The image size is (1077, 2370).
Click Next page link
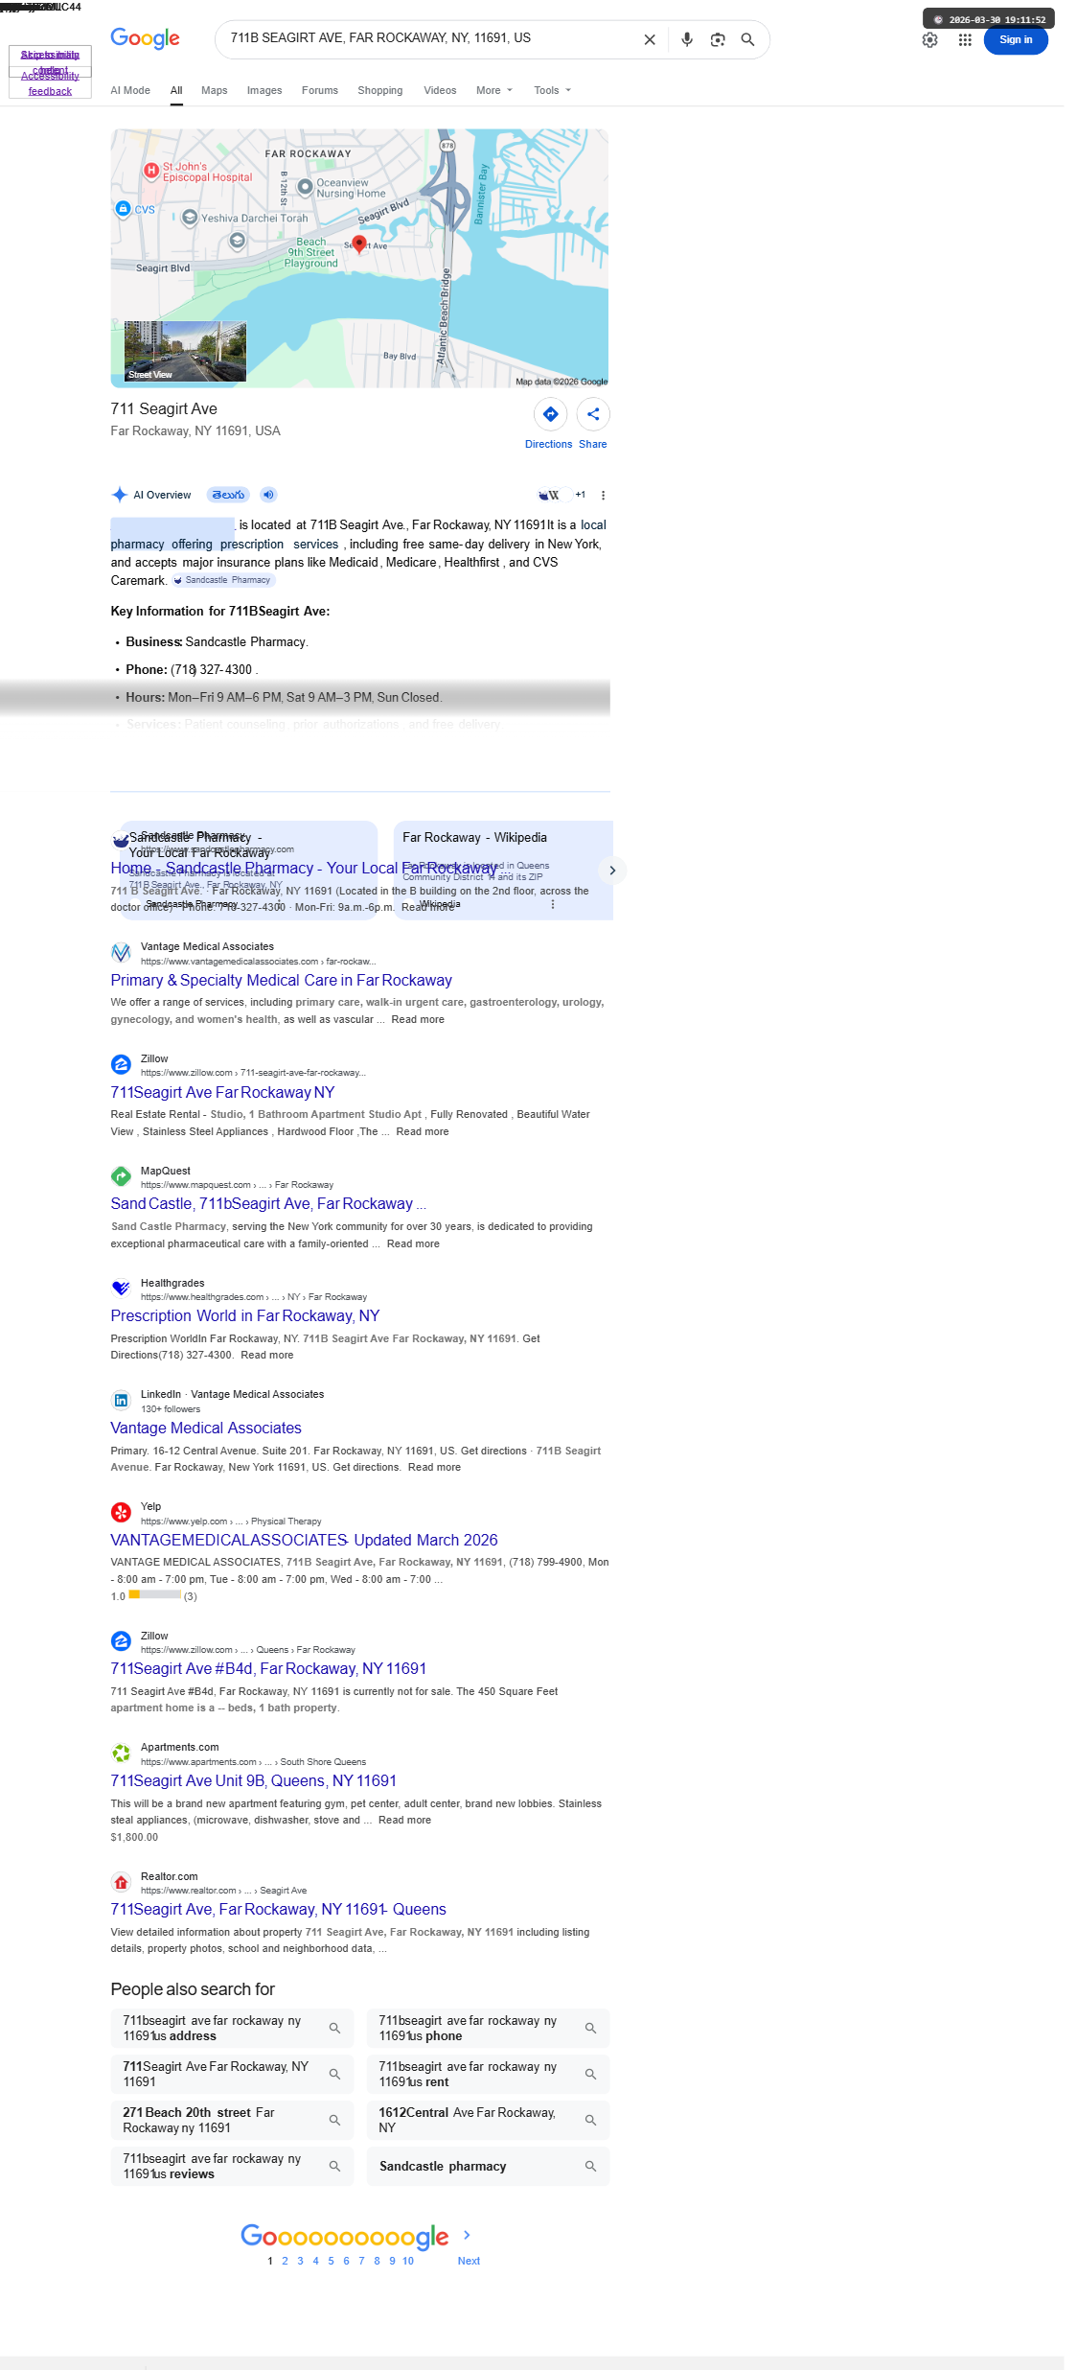(469, 2261)
